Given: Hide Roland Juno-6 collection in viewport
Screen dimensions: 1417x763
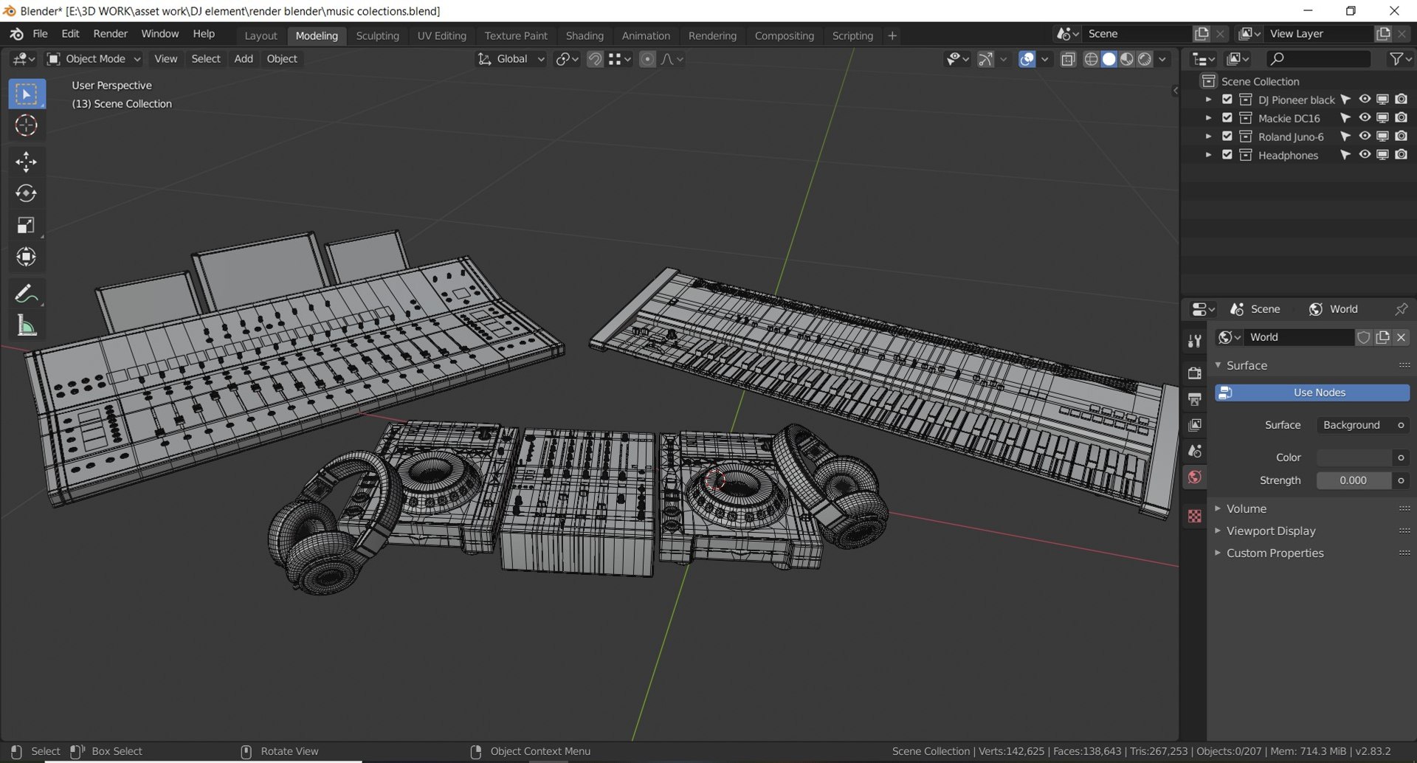Looking at the screenshot, I should coord(1365,137).
